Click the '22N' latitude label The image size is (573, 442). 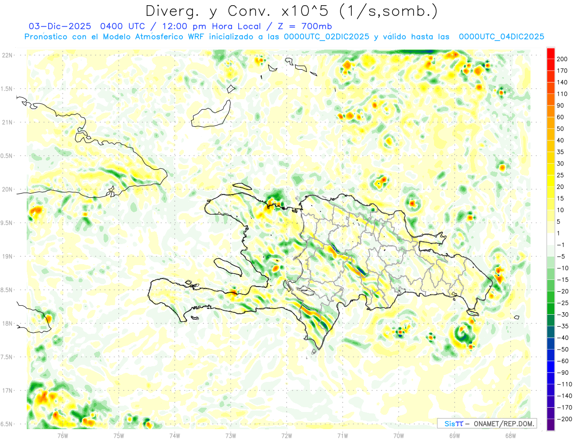(7, 55)
